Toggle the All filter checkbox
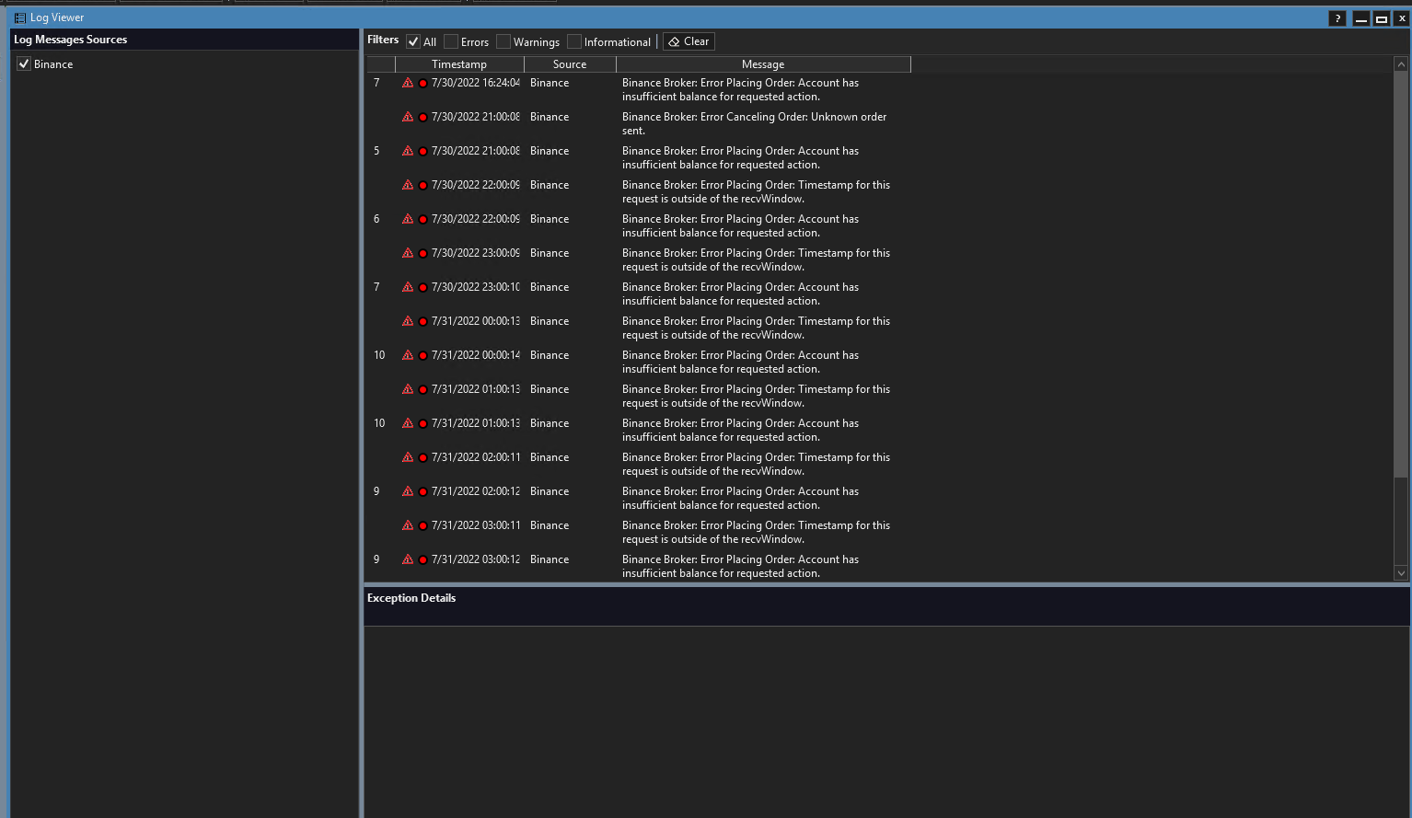1412x818 pixels. point(413,41)
